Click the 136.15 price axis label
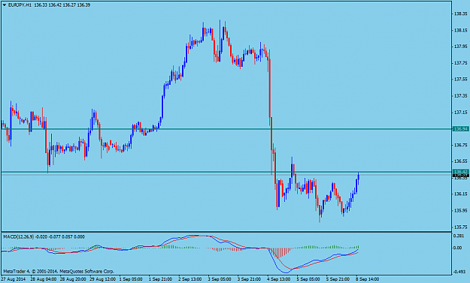The width and height of the screenshot is (470, 283). pos(461,194)
